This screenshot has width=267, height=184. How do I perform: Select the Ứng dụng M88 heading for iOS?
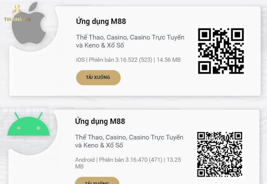(101, 21)
